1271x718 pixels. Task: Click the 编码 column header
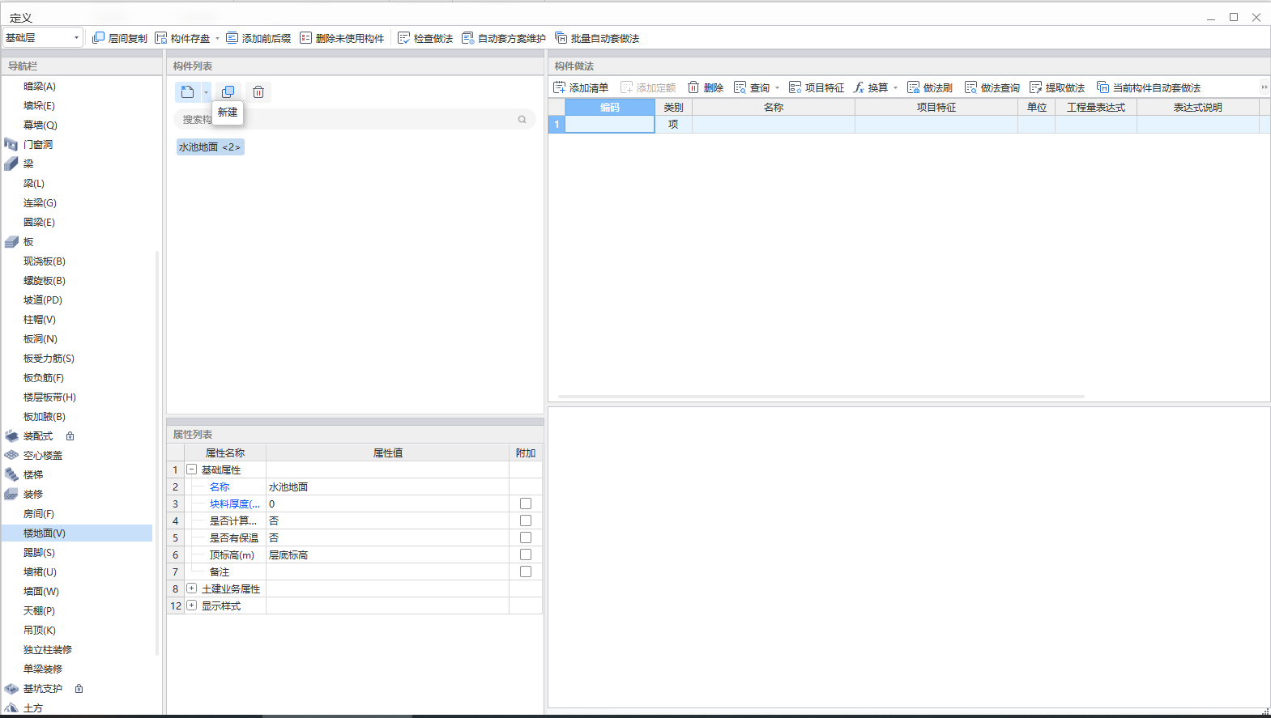(x=610, y=107)
